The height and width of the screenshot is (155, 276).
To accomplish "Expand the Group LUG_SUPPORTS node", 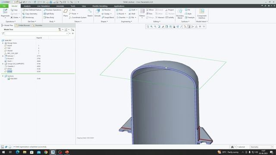I will pyautogui.click(x=3, y=64).
